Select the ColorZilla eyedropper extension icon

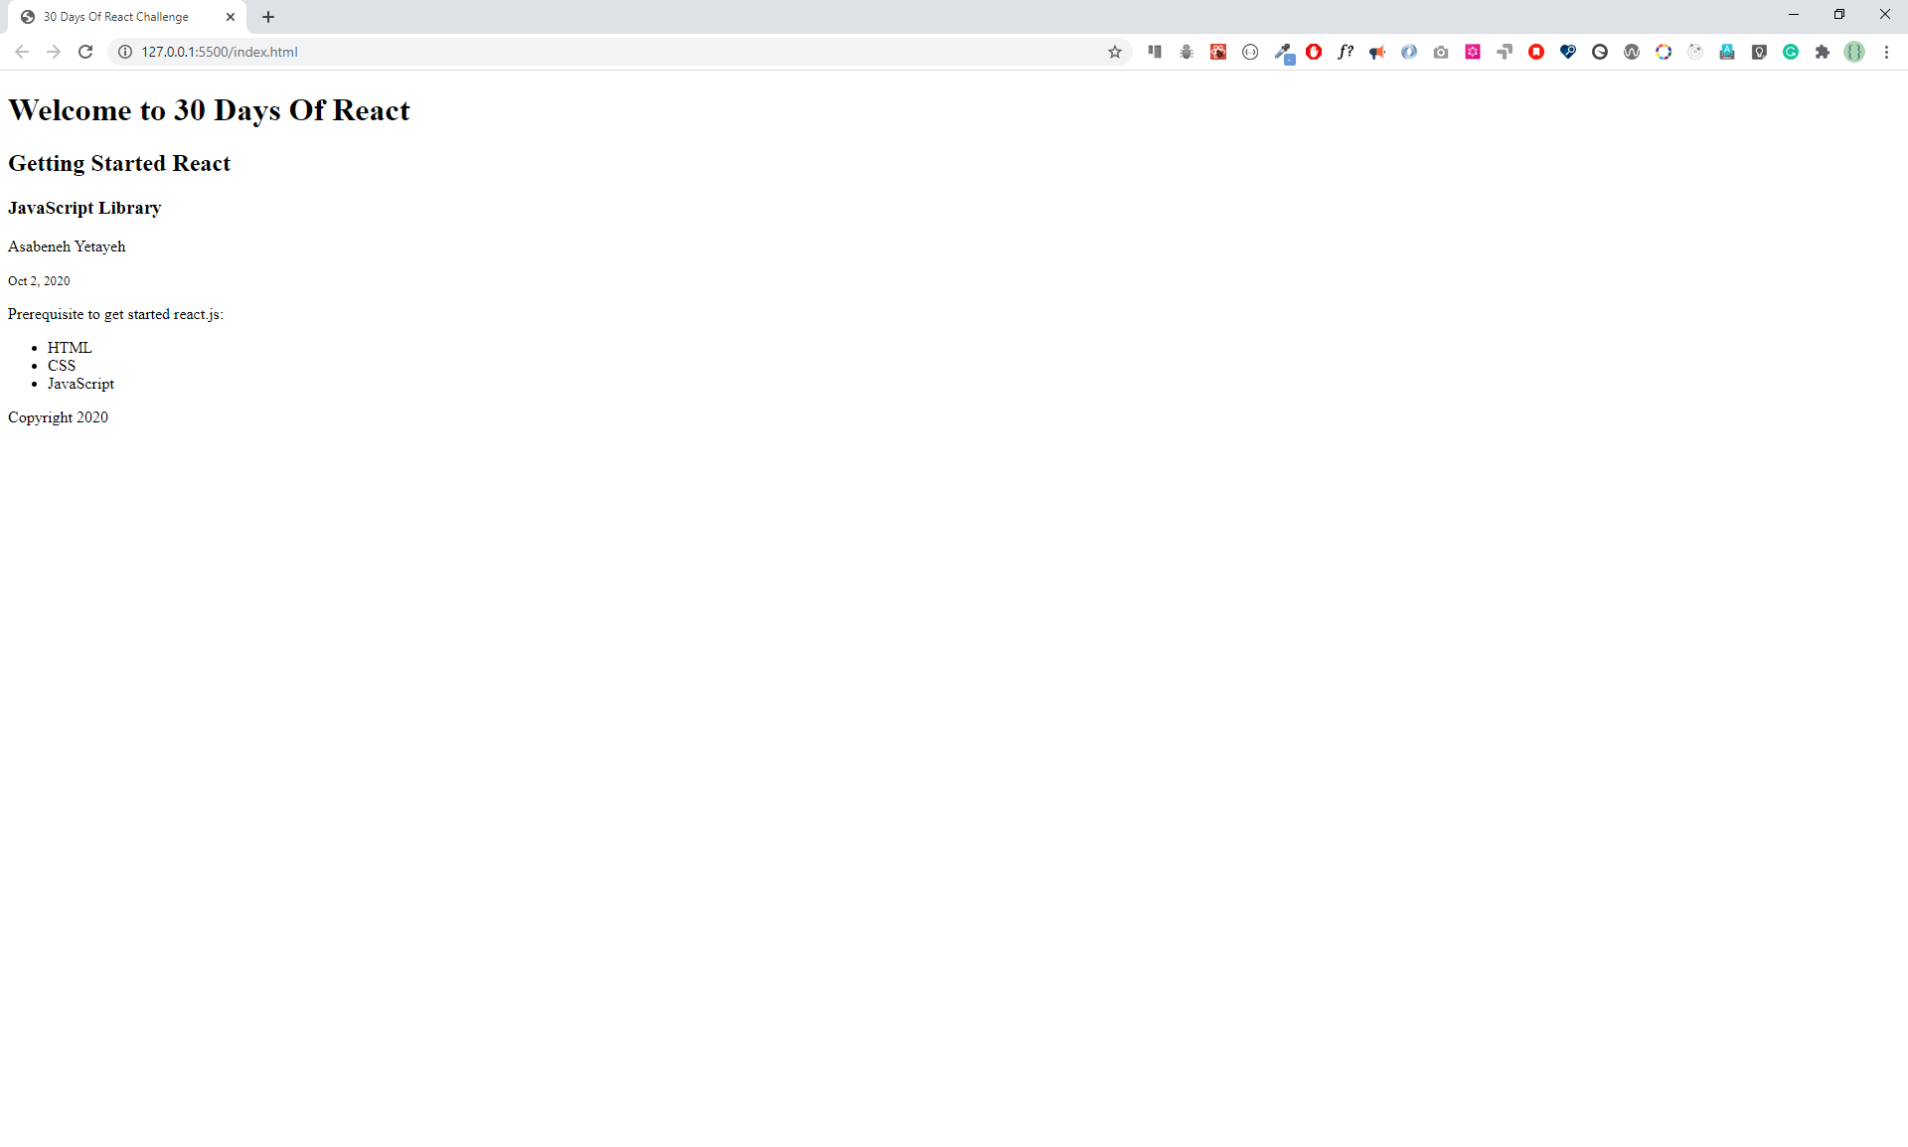pyautogui.click(x=1282, y=52)
